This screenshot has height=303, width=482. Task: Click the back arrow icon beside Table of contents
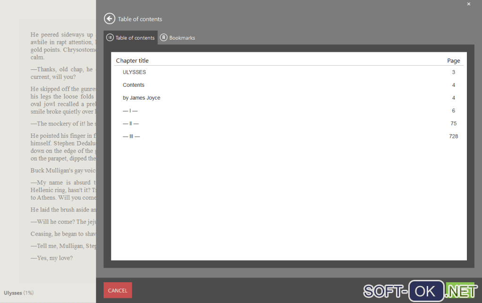[x=110, y=19]
